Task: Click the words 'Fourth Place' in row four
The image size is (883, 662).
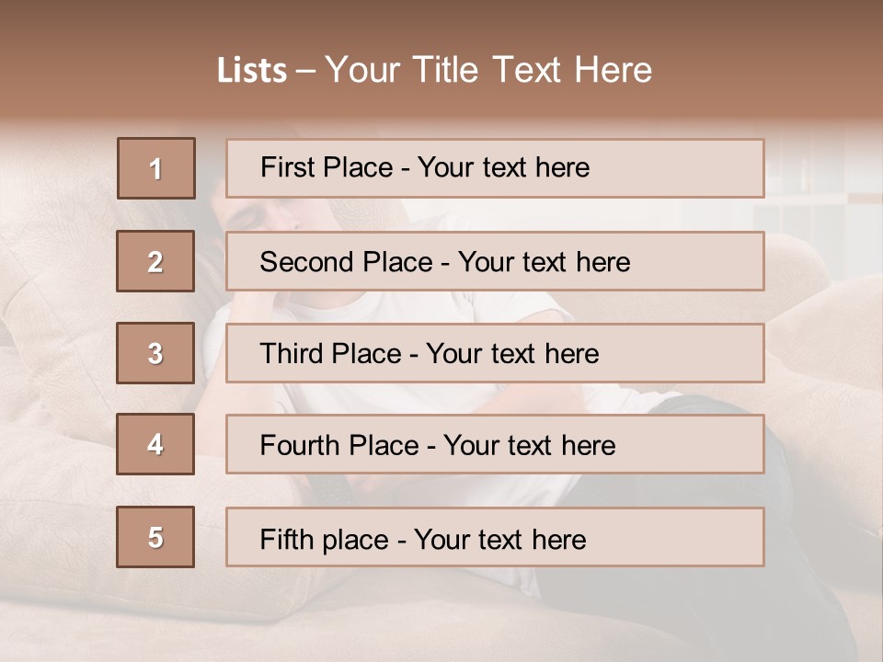Action: coord(339,445)
